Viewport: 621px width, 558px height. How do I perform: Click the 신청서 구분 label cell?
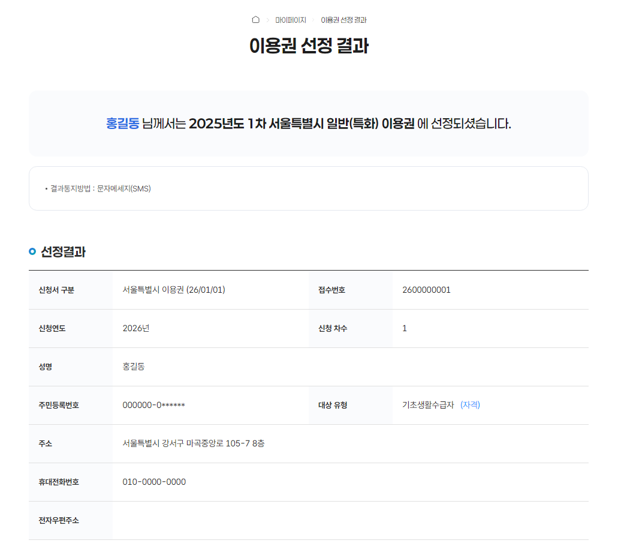coord(54,290)
